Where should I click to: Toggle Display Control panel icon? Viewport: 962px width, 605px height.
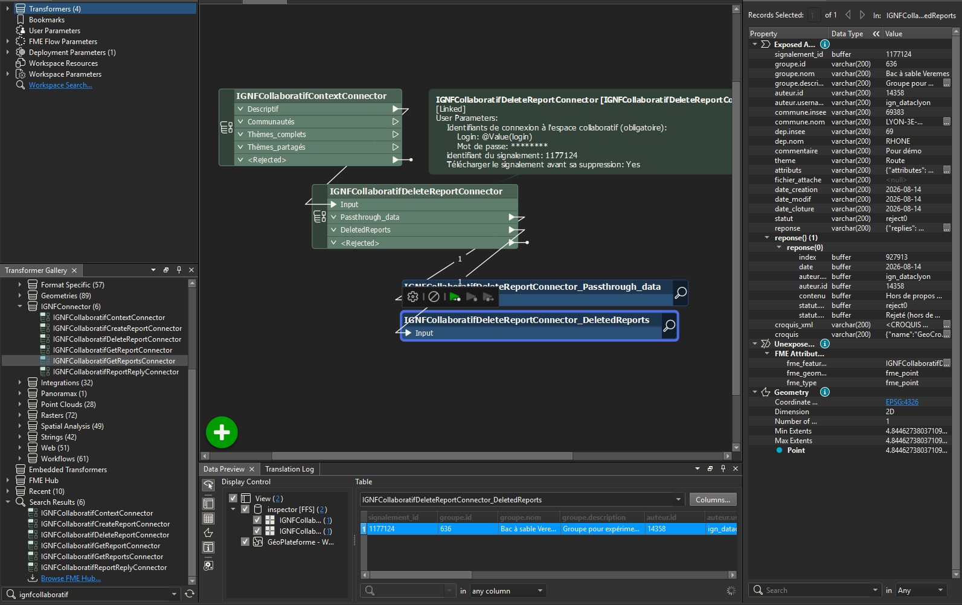pos(208,504)
